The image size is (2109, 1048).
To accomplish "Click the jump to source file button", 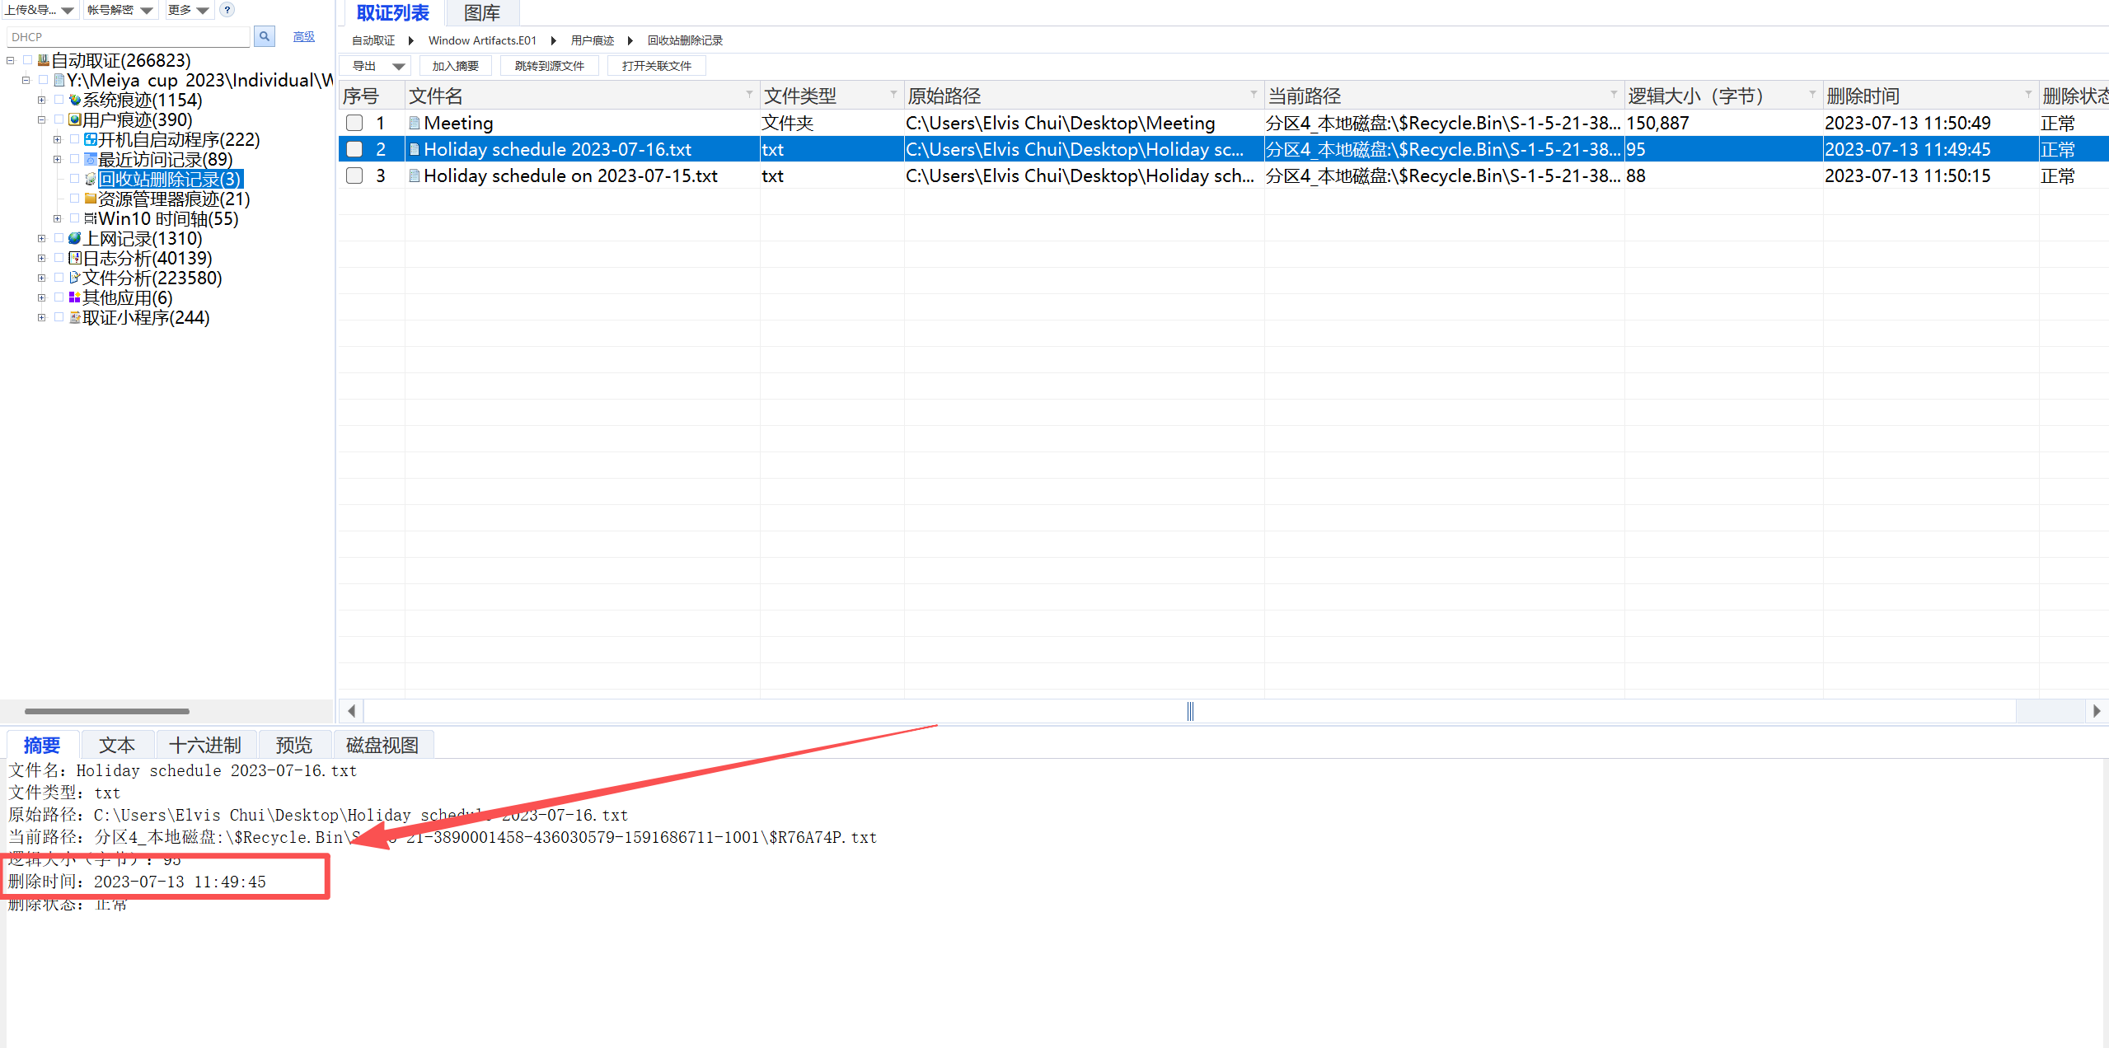I will (549, 66).
